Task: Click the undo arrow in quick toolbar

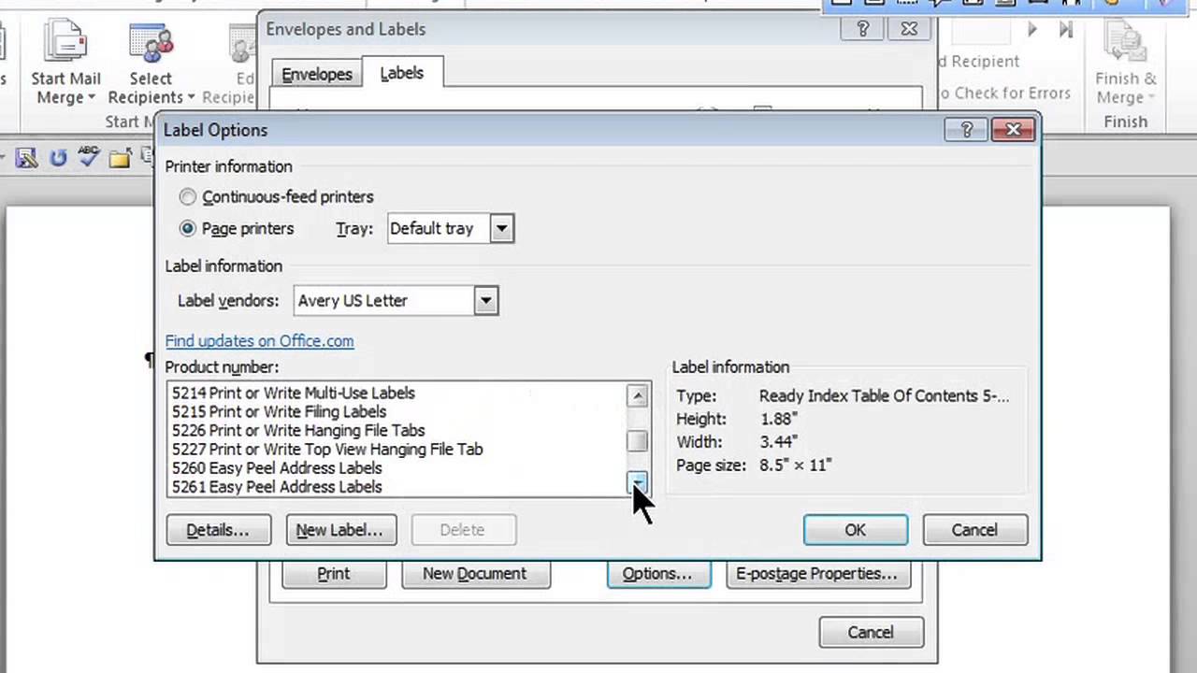Action: (x=58, y=158)
